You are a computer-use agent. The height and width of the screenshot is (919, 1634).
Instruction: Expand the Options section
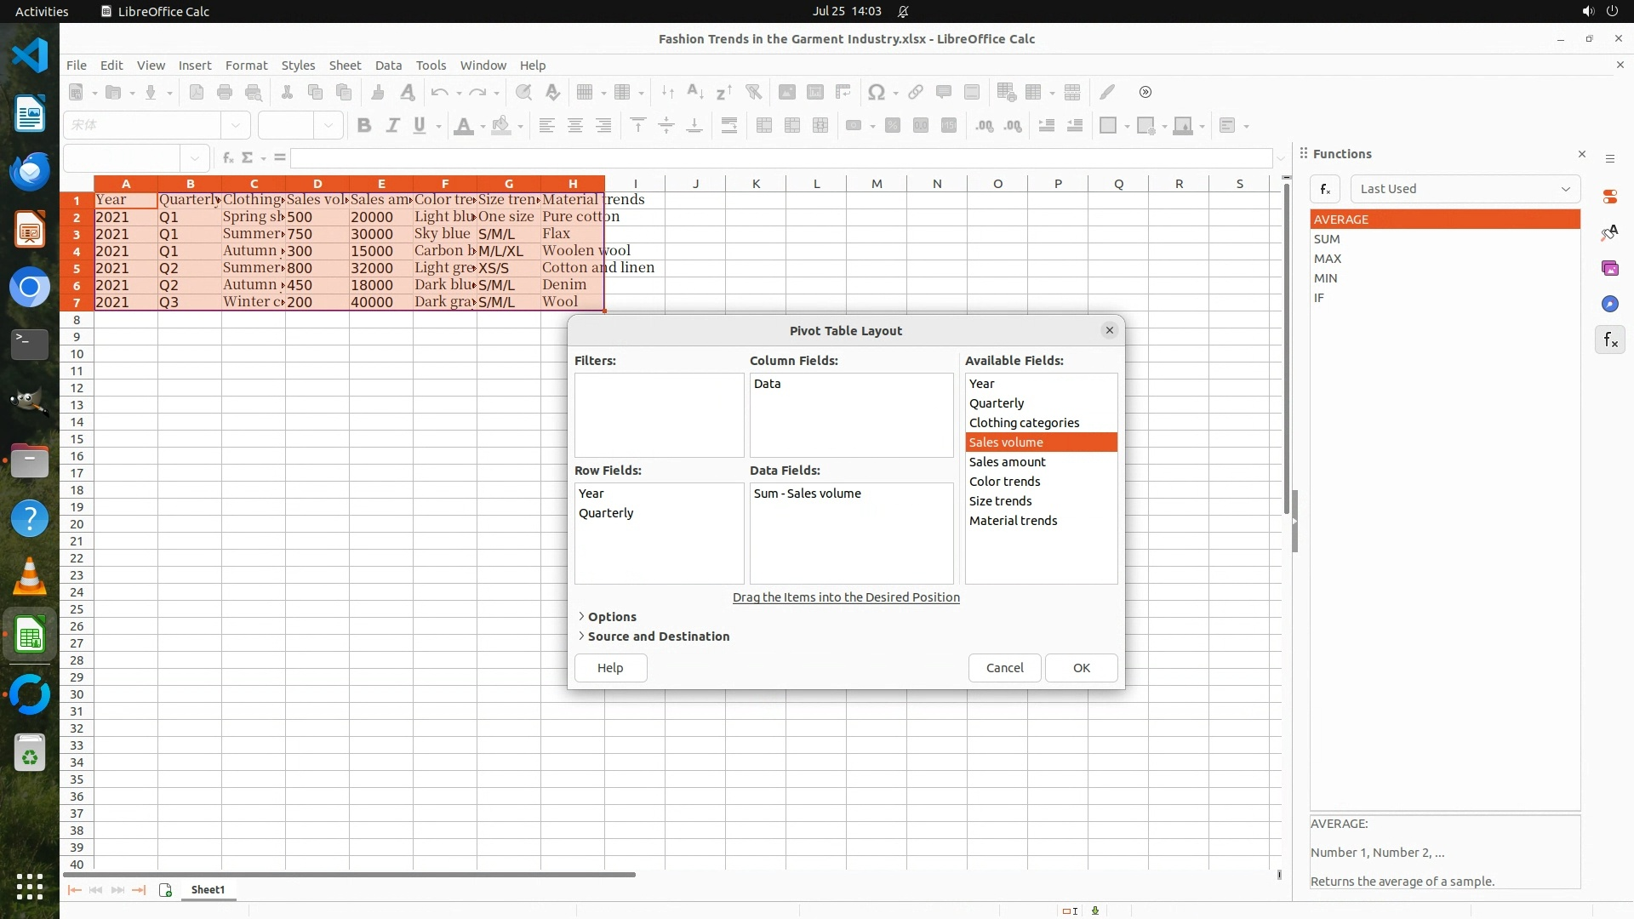[611, 617]
